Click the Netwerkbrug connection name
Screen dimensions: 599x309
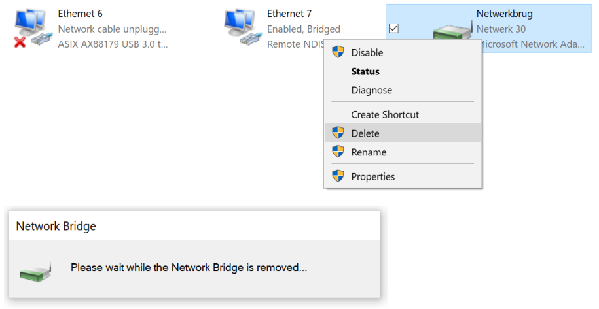coord(505,13)
